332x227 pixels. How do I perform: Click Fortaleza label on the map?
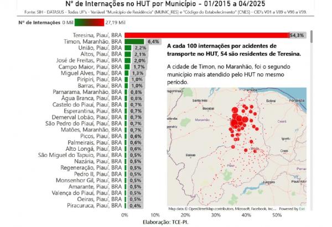point(297,101)
